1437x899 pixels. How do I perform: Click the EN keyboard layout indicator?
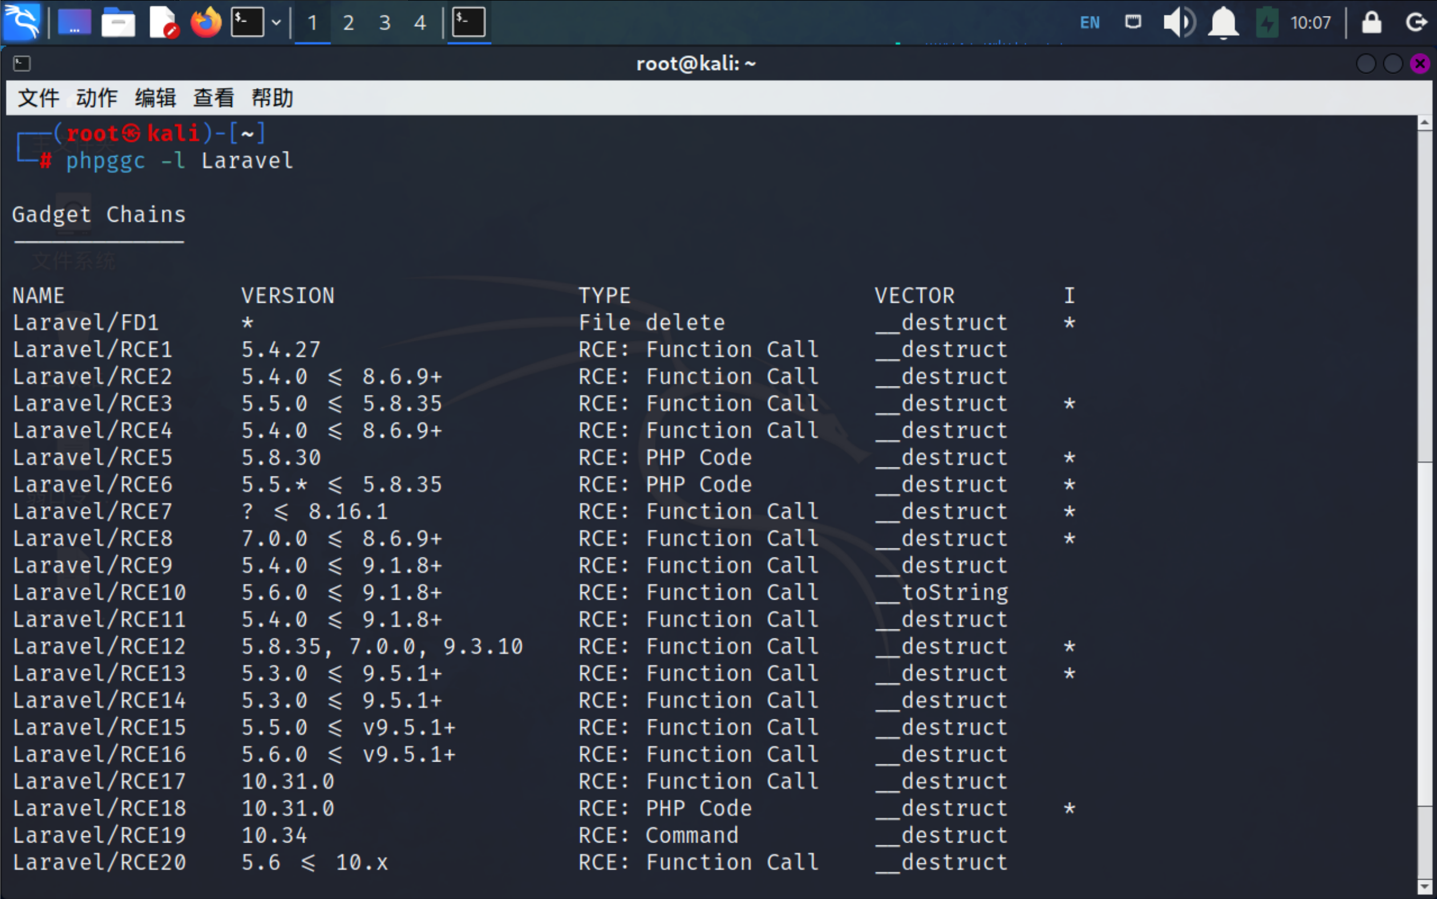click(1090, 23)
